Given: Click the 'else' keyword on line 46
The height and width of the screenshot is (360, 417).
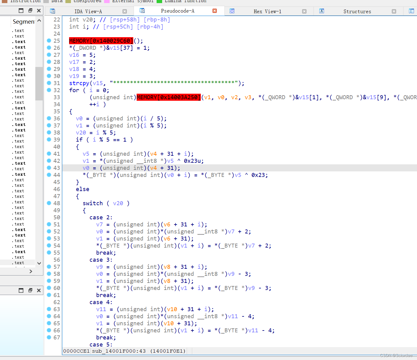Looking at the screenshot, I should click(x=83, y=189).
